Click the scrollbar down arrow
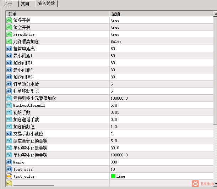The image size is (217, 189). point(215,184)
